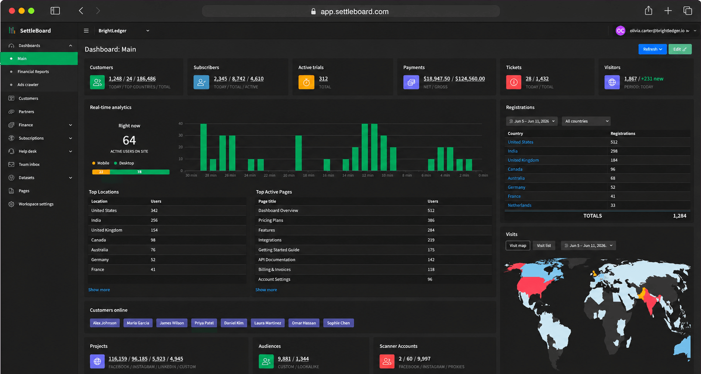Click the Mobile/Desktop usage bar
Image resolution: width=701 pixels, height=374 pixels.
tap(131, 172)
